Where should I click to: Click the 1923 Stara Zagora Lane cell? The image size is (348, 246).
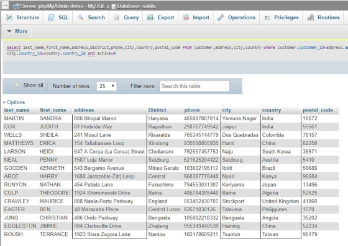tap(102, 234)
